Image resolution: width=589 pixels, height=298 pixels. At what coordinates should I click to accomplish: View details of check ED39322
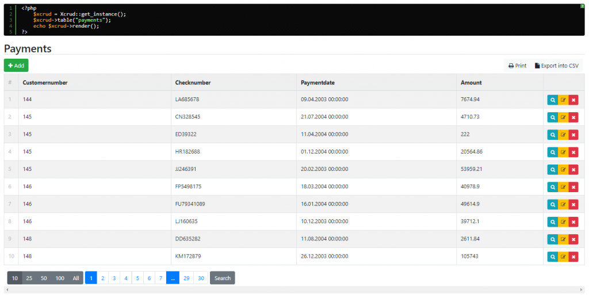click(x=553, y=135)
